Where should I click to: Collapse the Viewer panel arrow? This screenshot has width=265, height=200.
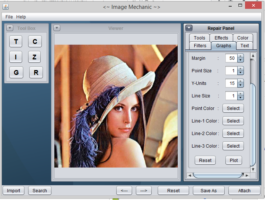(57, 28)
